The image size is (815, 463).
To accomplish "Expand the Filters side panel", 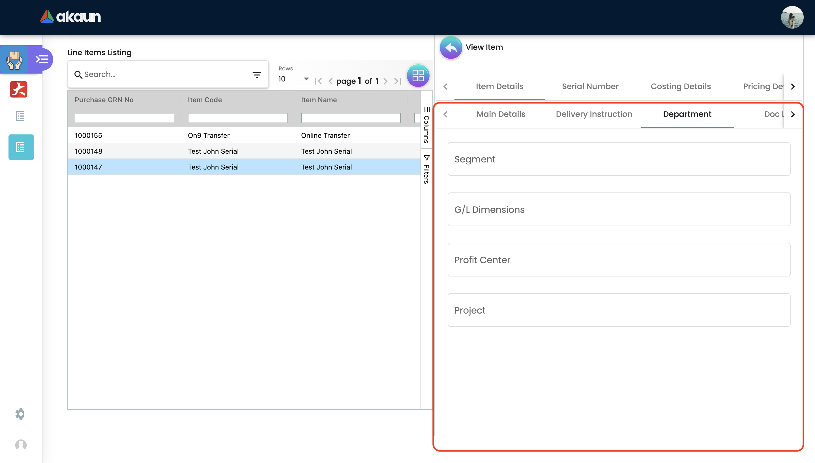I will tap(426, 170).
